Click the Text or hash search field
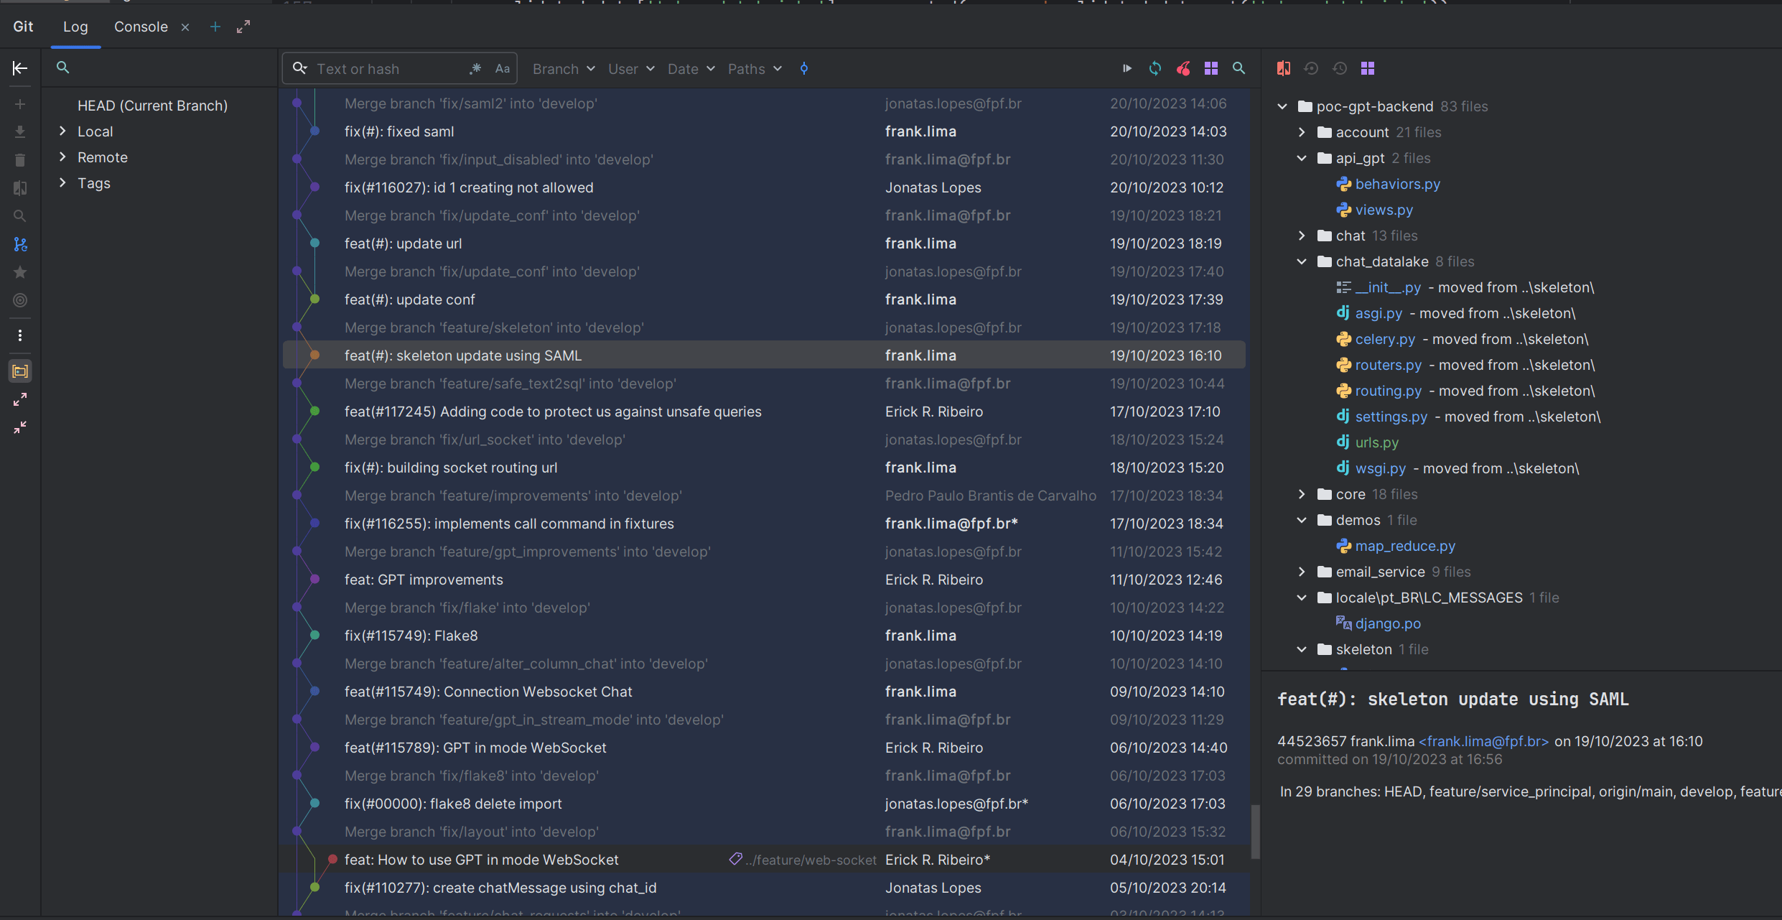The image size is (1782, 920). (388, 69)
